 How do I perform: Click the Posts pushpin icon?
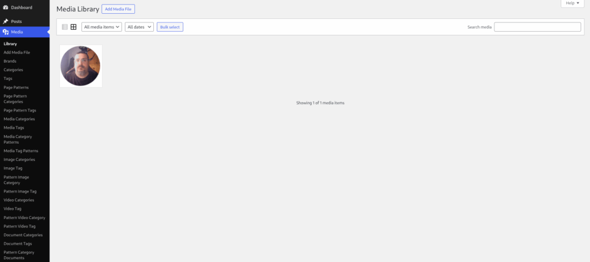(6, 21)
